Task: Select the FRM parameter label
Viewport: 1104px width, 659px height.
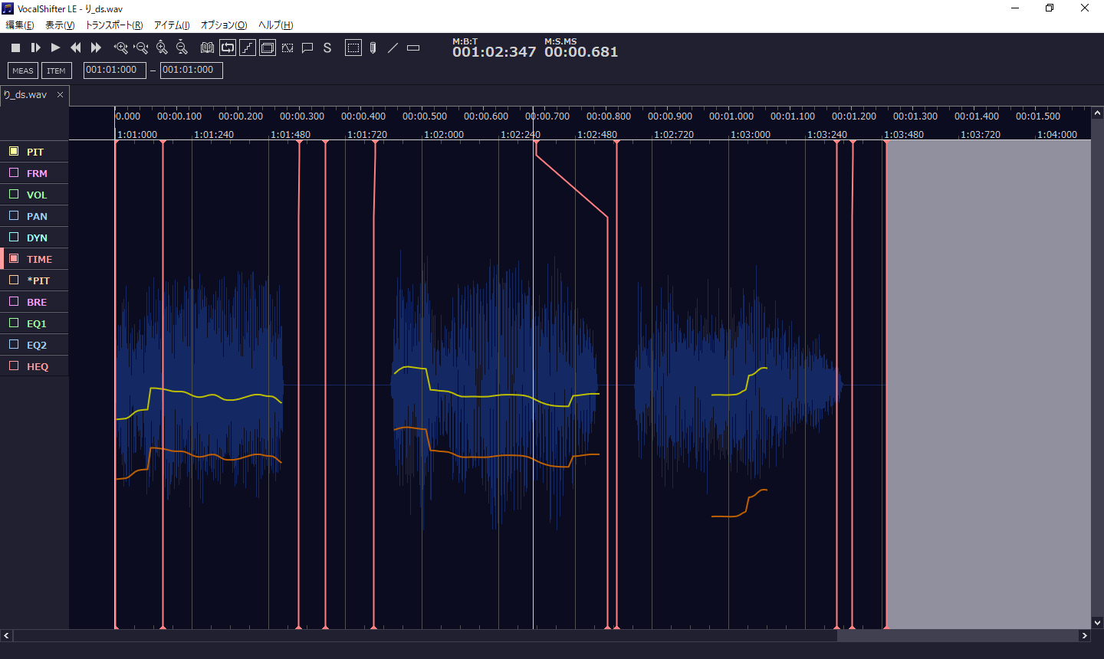Action: [x=37, y=173]
